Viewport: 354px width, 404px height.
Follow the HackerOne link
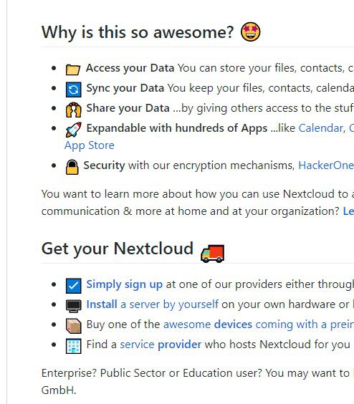[x=326, y=165]
